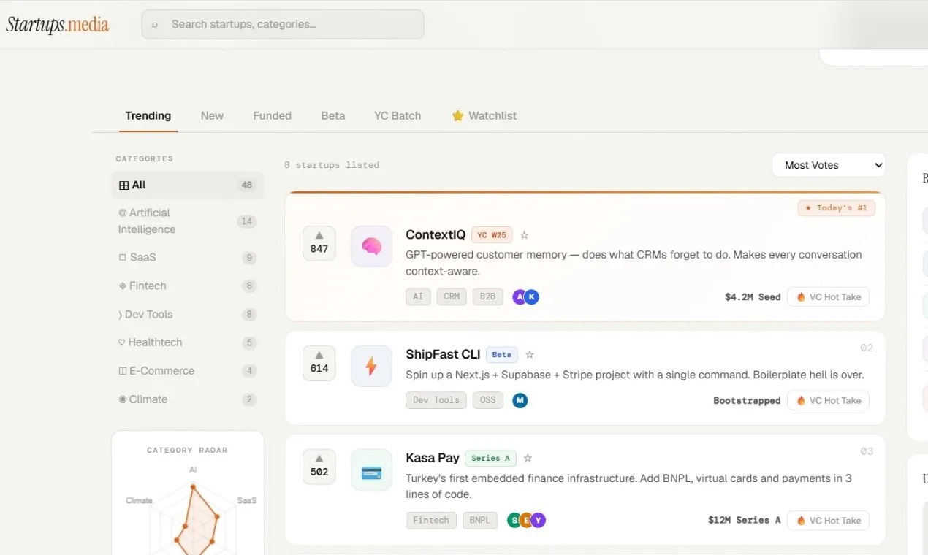
Task: Filter by Healthtech category
Action: [x=188, y=342]
